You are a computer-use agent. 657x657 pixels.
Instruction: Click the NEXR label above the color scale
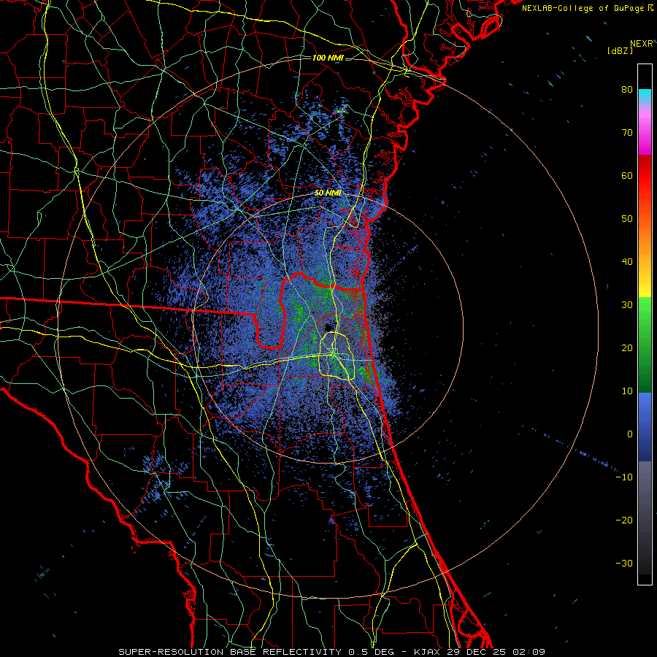pos(641,44)
